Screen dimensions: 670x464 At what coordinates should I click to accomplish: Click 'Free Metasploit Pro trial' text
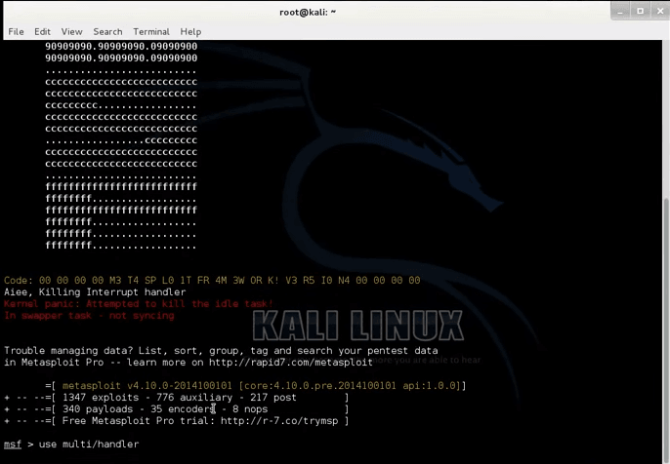click(x=140, y=421)
